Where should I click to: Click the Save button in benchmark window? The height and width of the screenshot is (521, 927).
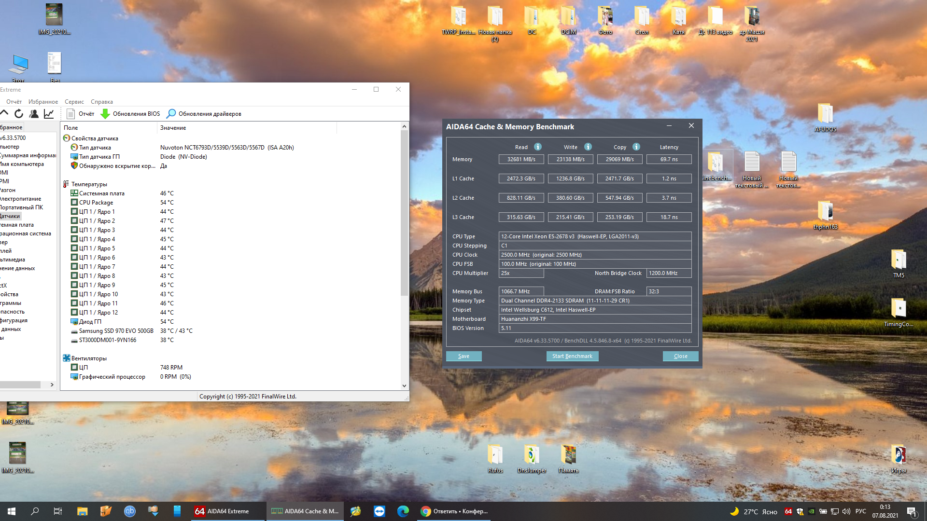click(463, 356)
